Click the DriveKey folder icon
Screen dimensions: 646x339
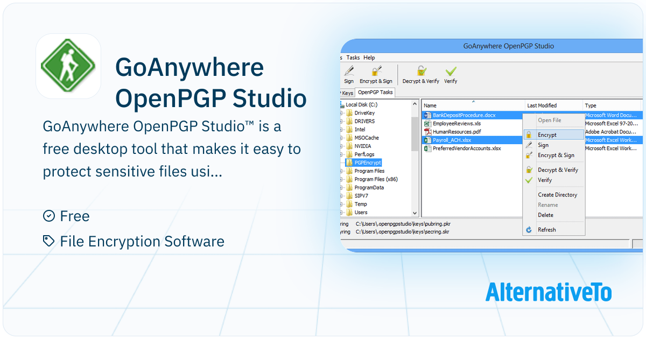349,113
